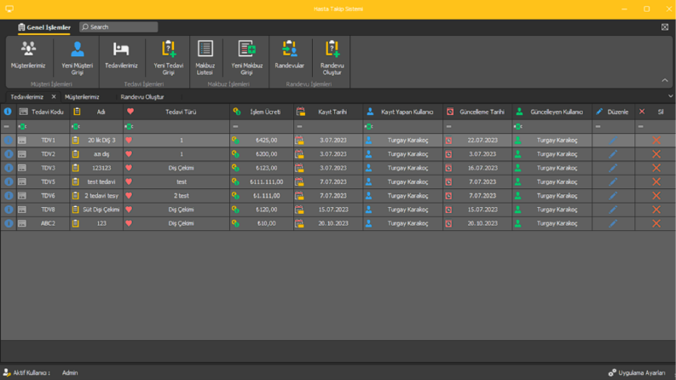Screen dimensions: 676x380
Task: Click the clipboard icon in TDV8 row
Action: tap(76, 210)
